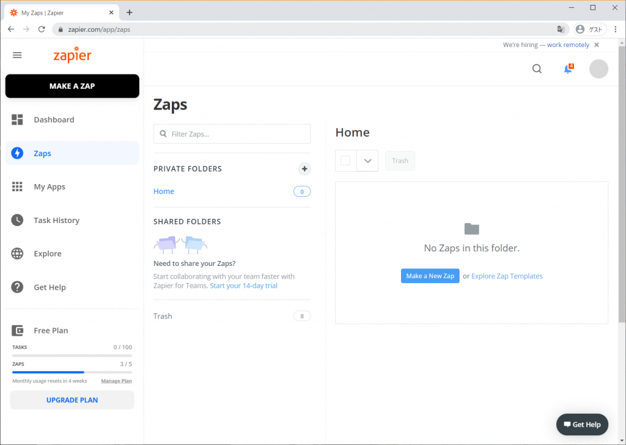Tick the select-all Zaps checkbox

point(345,160)
